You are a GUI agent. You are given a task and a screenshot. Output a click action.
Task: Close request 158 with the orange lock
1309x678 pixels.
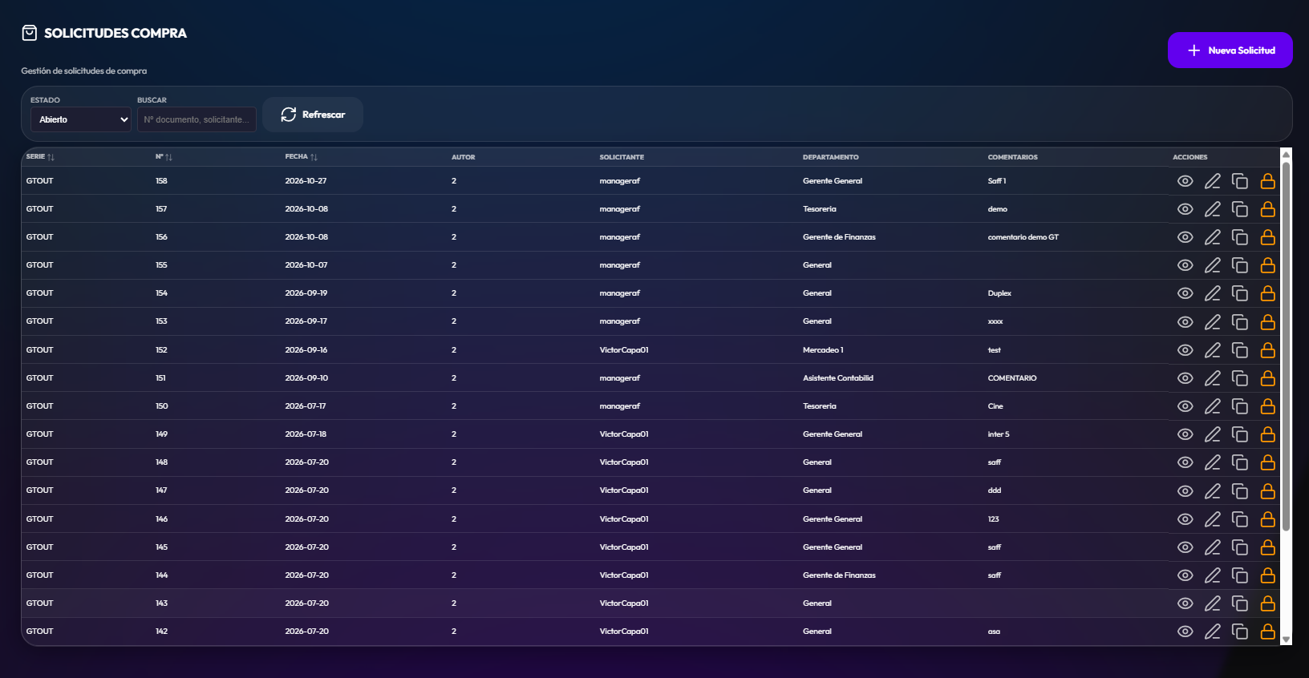point(1268,181)
